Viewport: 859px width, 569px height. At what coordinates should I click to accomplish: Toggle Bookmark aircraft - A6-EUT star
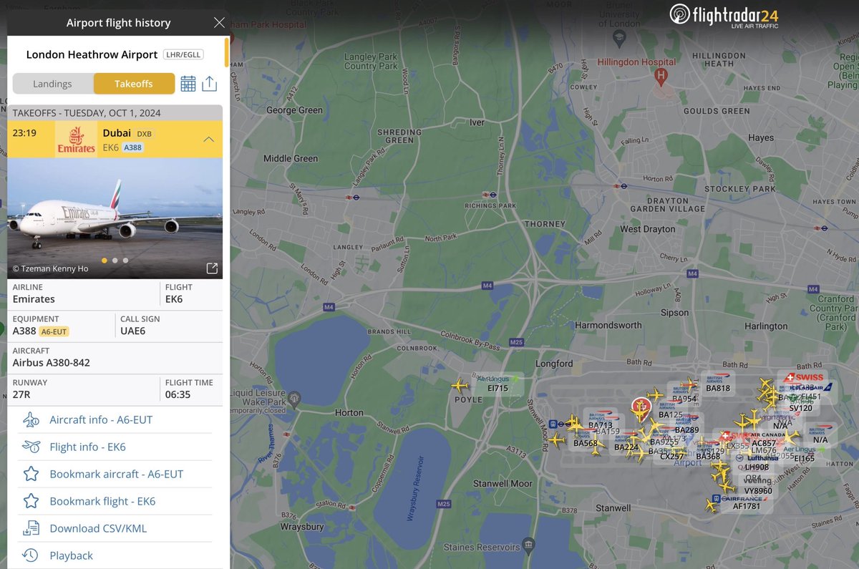[x=31, y=474]
